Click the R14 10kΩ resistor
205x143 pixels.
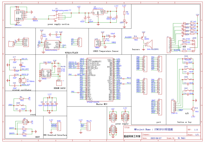[x=136, y=38]
